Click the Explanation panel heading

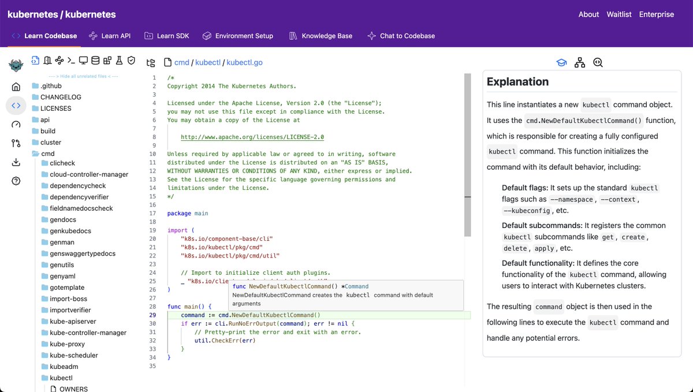click(517, 82)
